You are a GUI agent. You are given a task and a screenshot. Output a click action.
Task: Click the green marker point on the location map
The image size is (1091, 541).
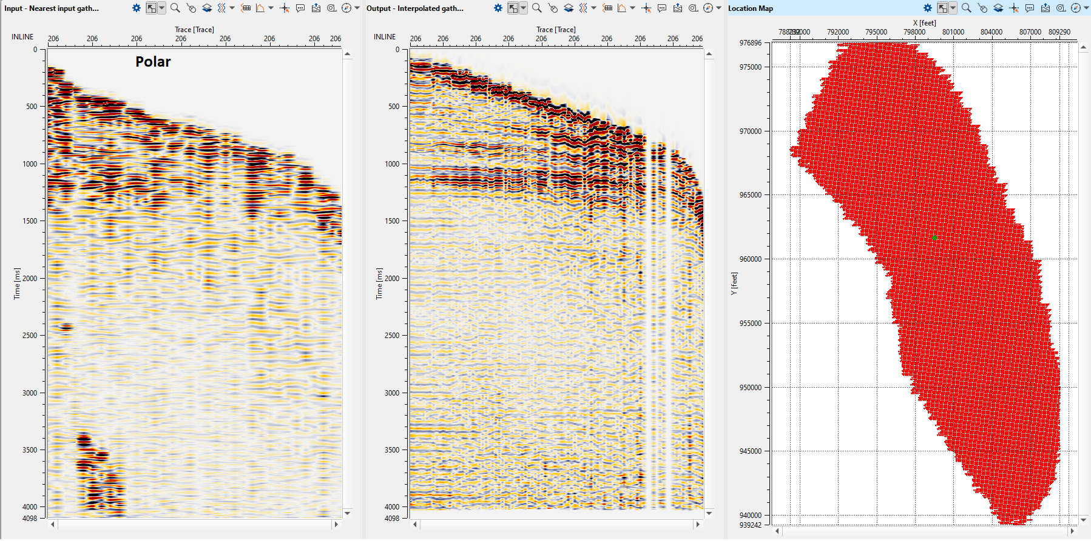(934, 238)
